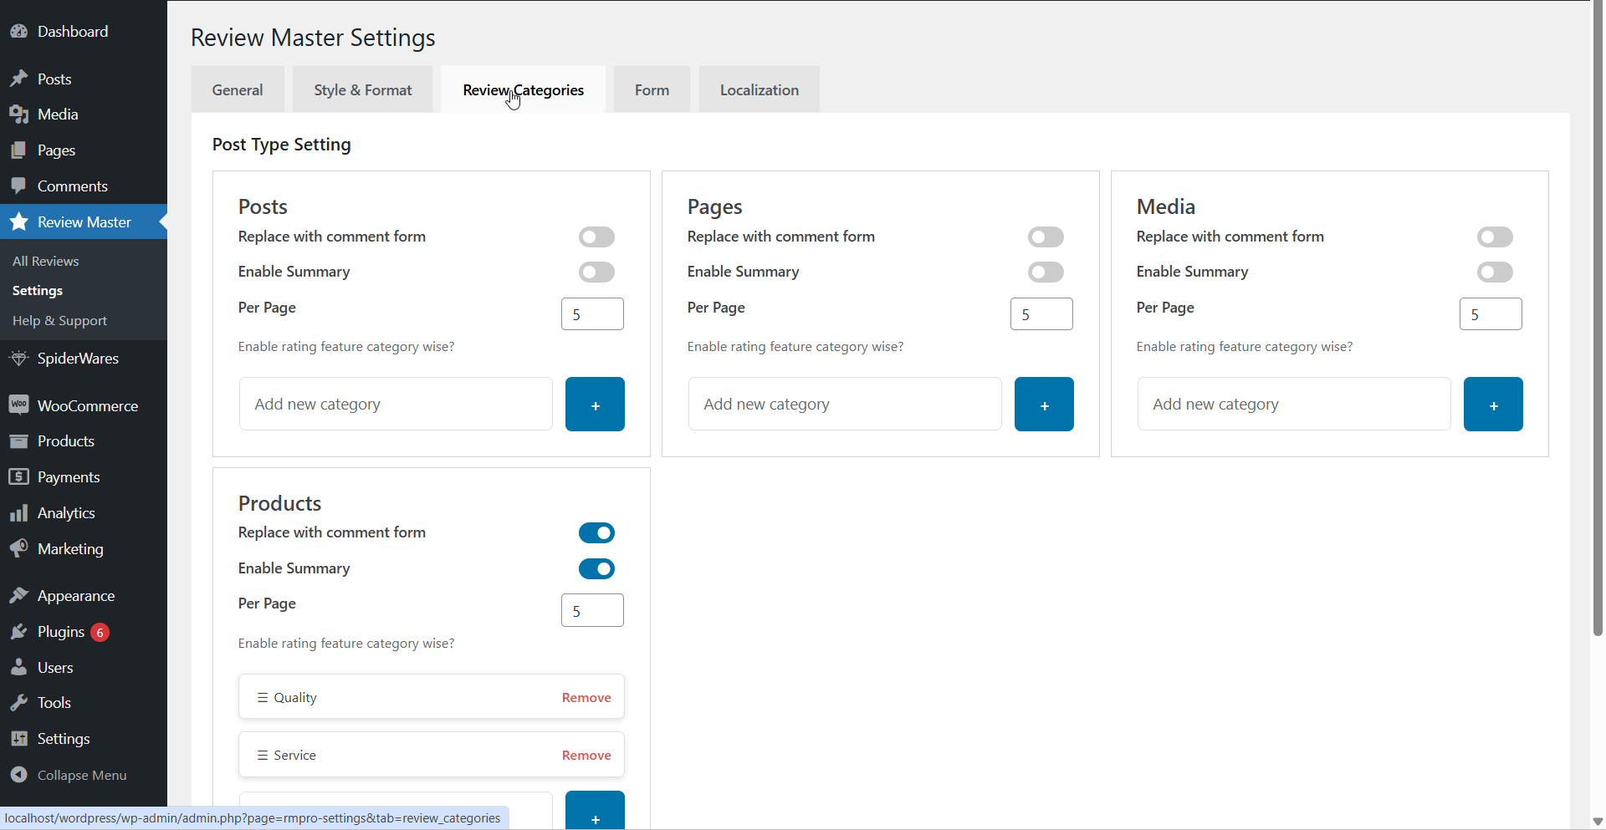1606x830 pixels.
Task: Focus the Posts Per Page field
Action: click(x=592, y=314)
